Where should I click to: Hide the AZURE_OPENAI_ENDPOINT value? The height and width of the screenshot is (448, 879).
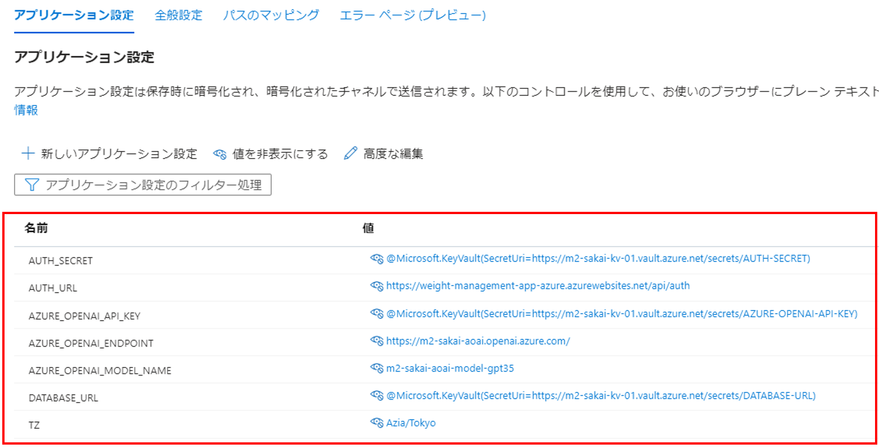(377, 341)
